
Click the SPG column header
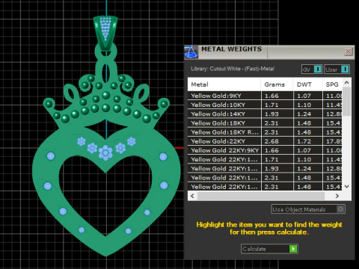[332, 84]
